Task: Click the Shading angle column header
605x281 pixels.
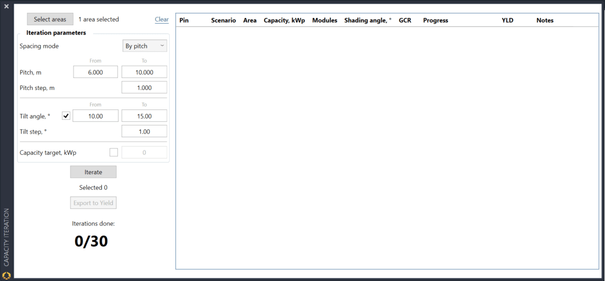Action: pos(368,21)
